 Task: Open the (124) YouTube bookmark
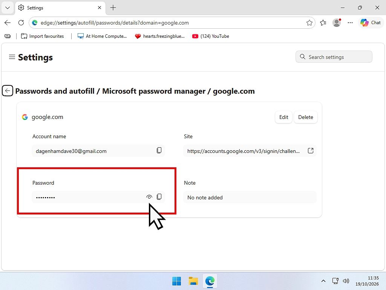[x=211, y=36]
